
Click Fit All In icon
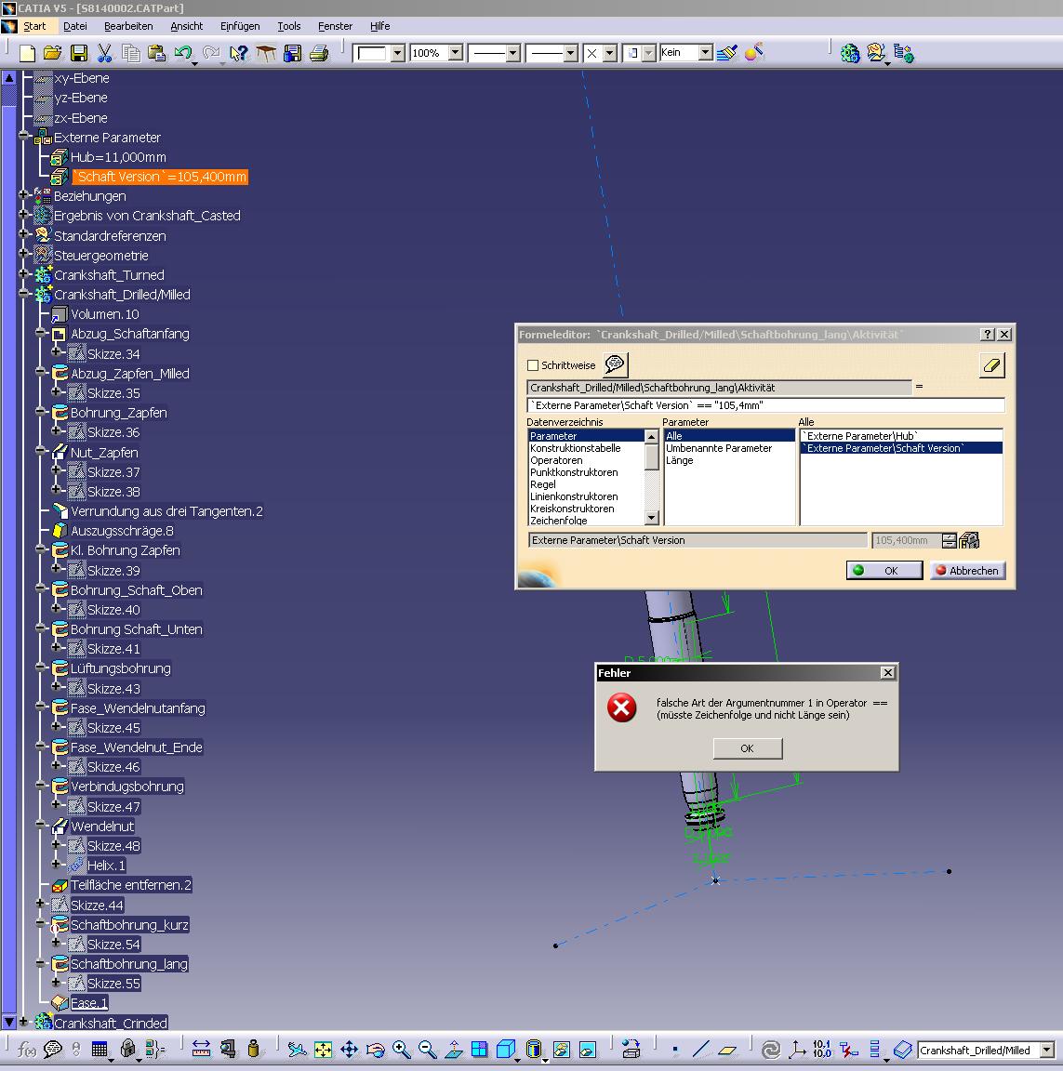323,1049
